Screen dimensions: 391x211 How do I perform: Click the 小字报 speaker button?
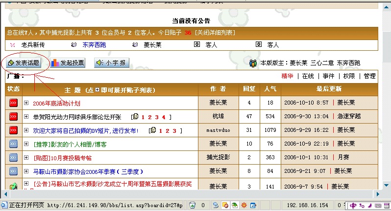pos(111,63)
